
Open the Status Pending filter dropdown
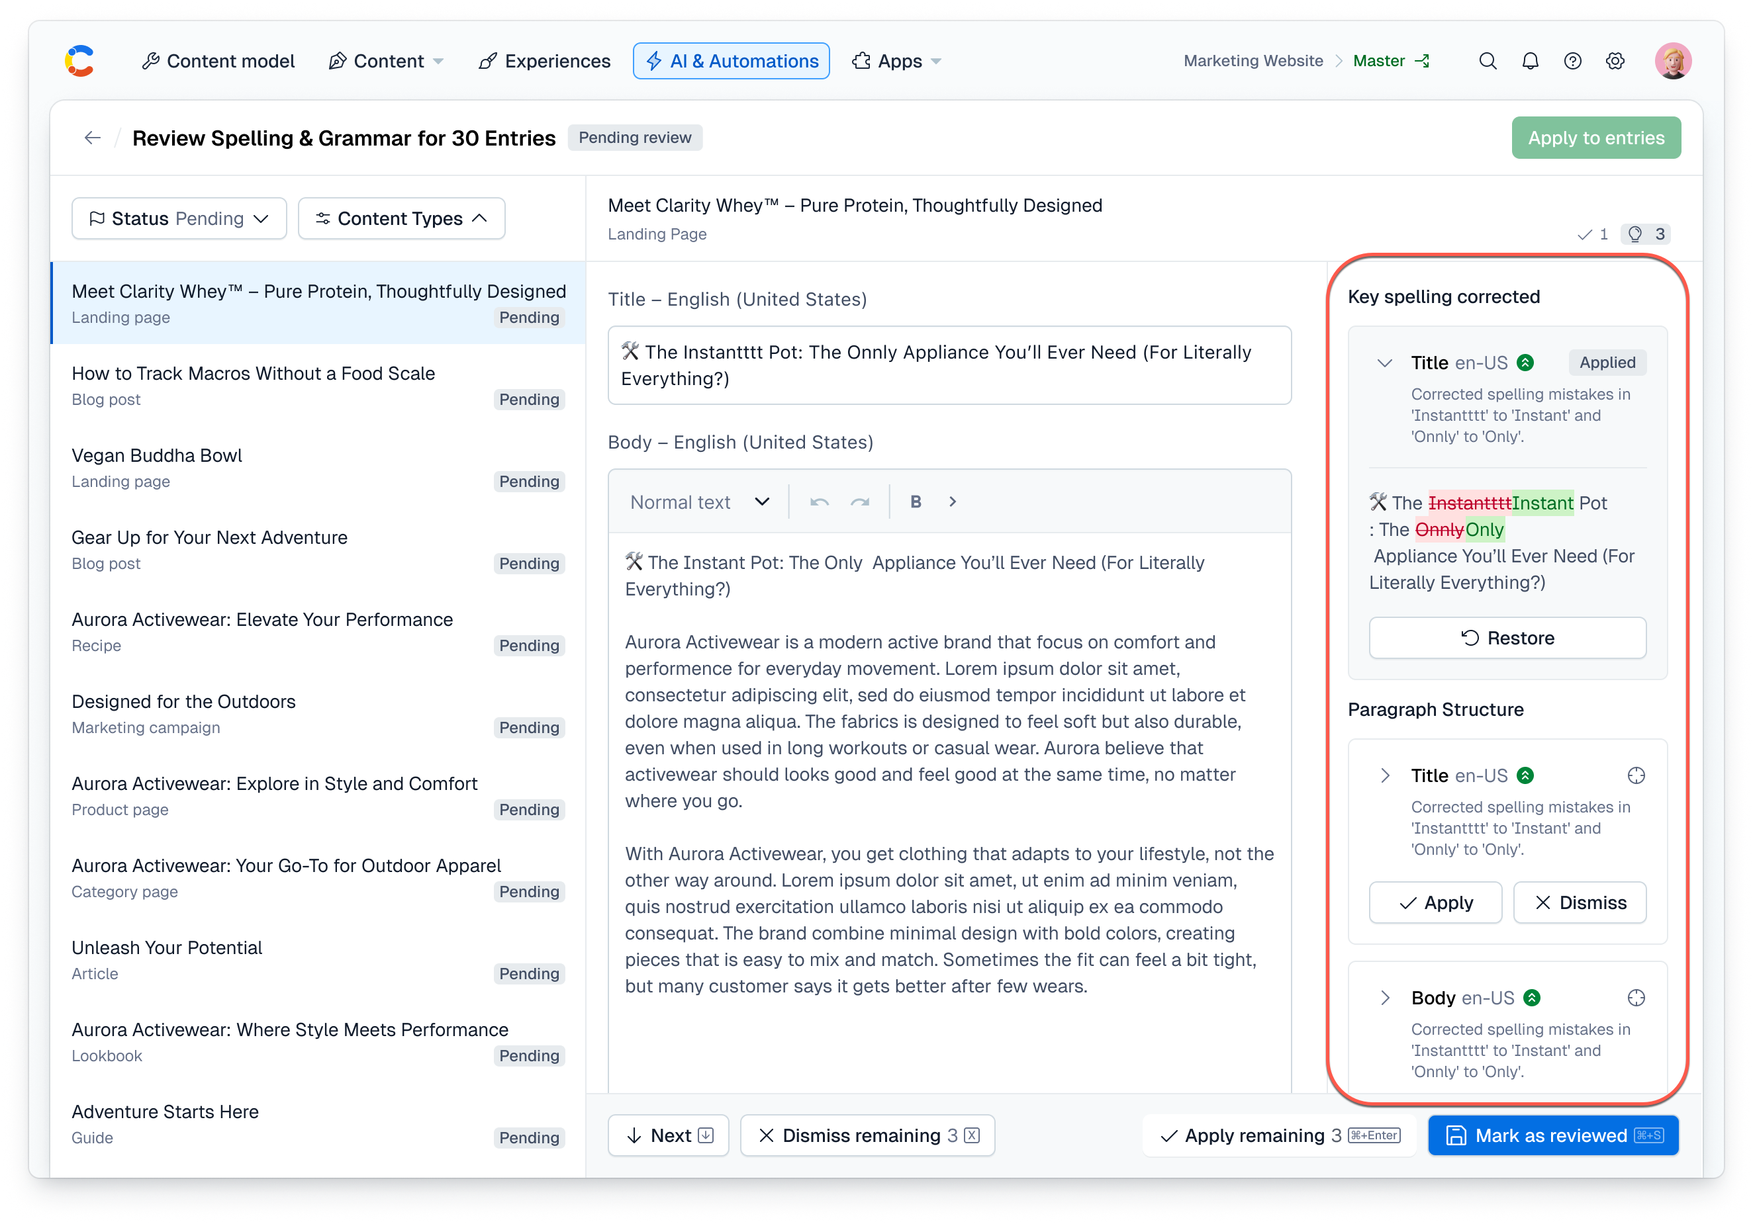[x=179, y=219]
